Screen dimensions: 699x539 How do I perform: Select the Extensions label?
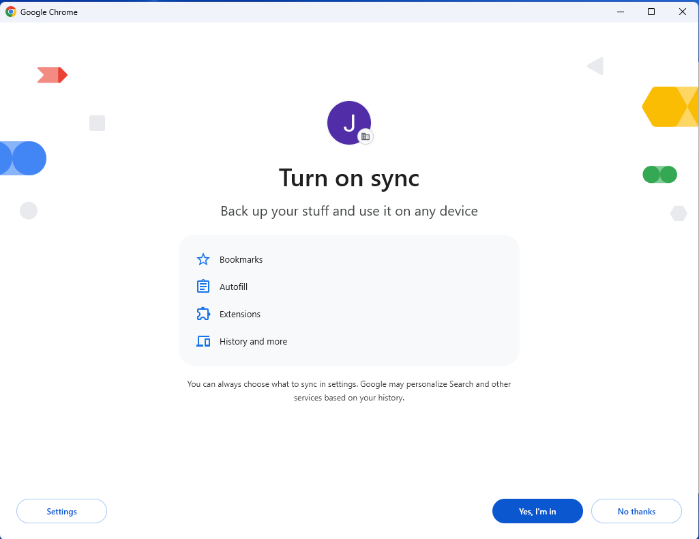(x=240, y=314)
